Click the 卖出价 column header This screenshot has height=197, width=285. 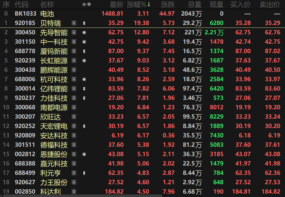pos(270,5)
